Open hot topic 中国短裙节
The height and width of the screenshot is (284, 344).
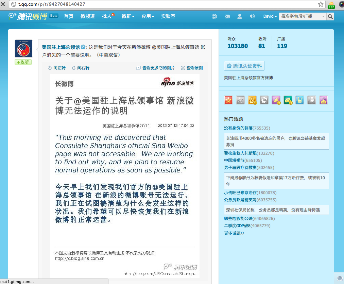tap(234, 161)
